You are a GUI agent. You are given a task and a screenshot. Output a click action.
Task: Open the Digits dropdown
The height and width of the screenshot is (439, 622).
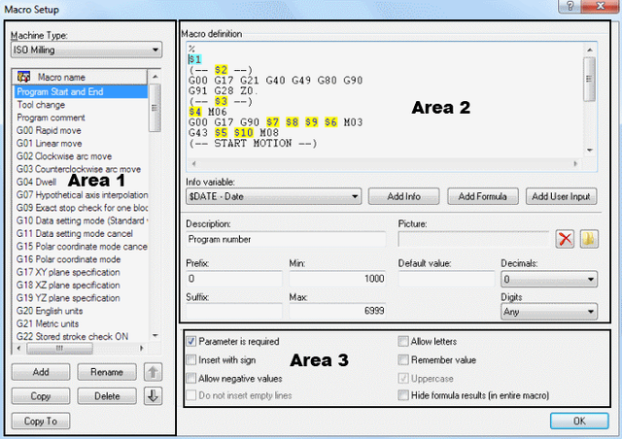pos(549,312)
